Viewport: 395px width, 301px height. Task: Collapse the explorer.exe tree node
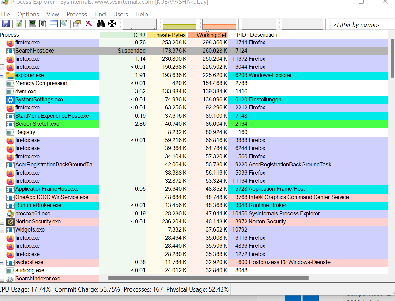2,75
